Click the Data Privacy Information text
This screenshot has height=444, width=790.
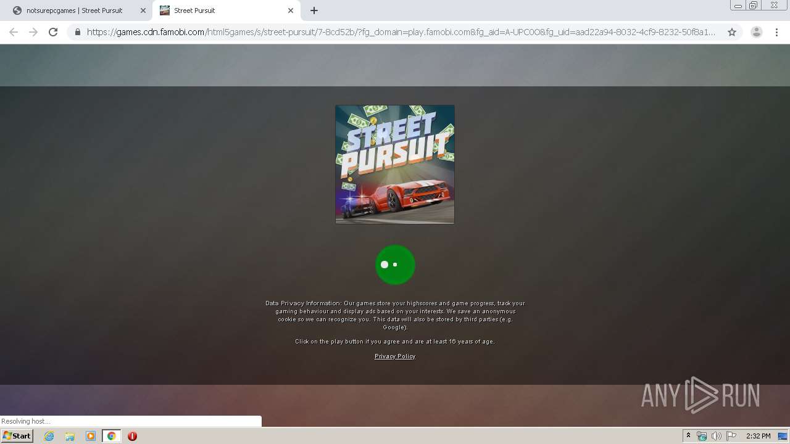point(395,315)
